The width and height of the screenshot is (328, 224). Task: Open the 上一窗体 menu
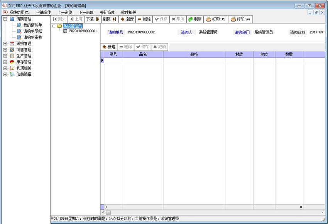click(65, 12)
